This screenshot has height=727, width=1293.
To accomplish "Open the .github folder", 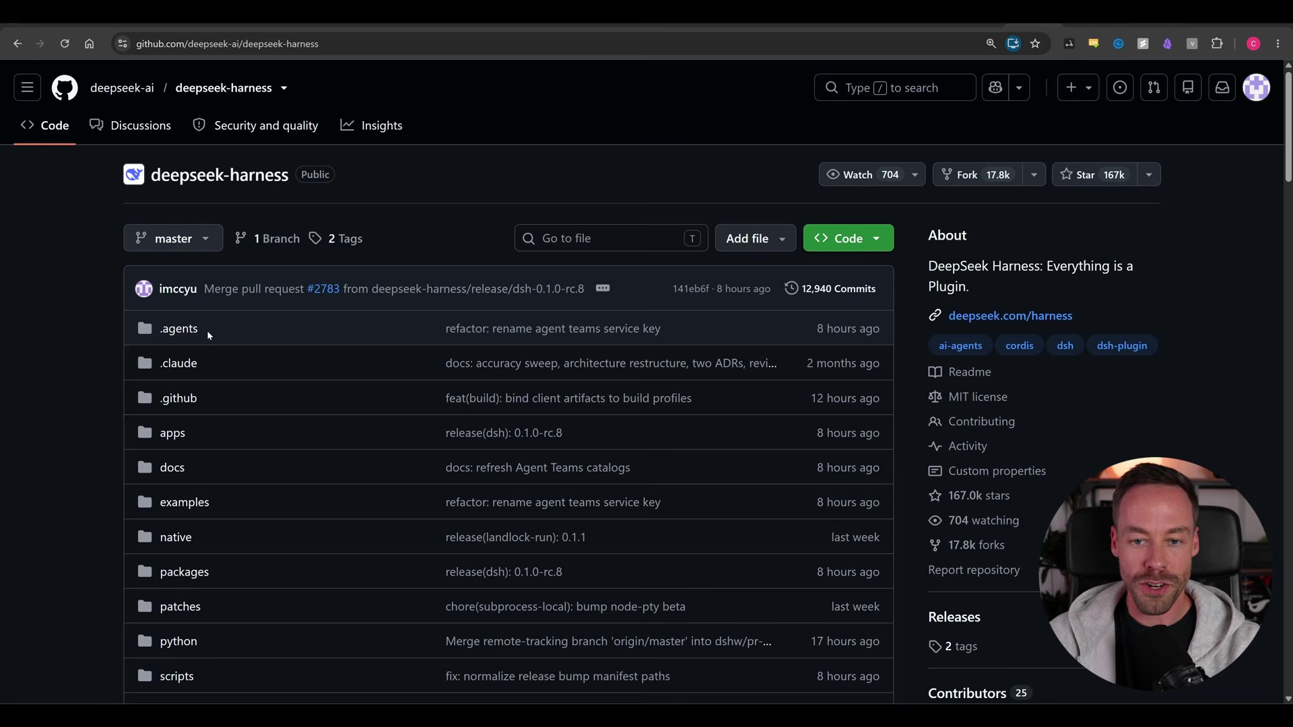I will (x=178, y=398).
